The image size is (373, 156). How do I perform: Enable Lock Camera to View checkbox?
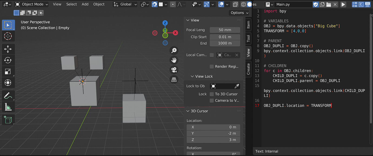(x=212, y=100)
